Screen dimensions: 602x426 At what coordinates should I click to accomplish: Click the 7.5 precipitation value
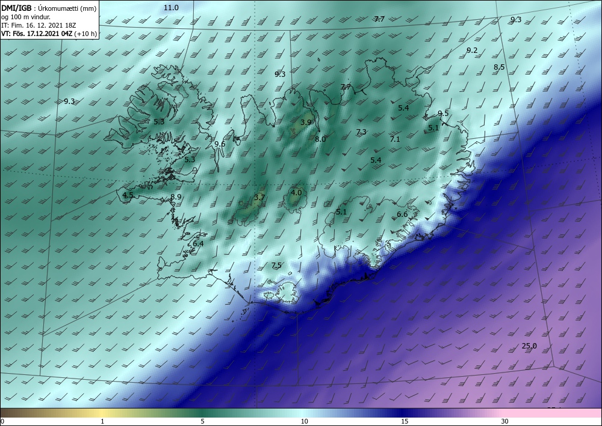pos(276,265)
